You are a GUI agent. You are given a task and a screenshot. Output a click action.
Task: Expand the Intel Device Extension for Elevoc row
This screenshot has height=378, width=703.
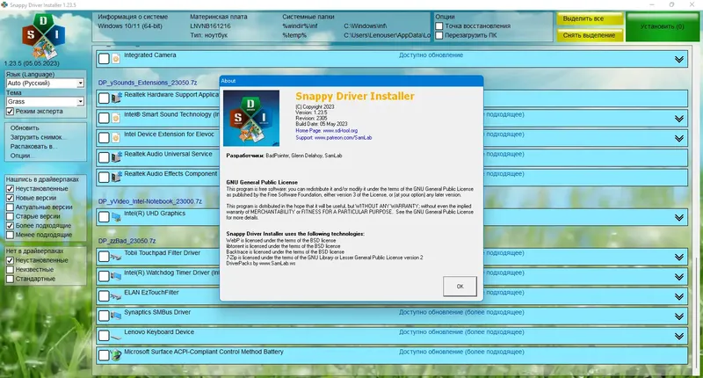679,138
